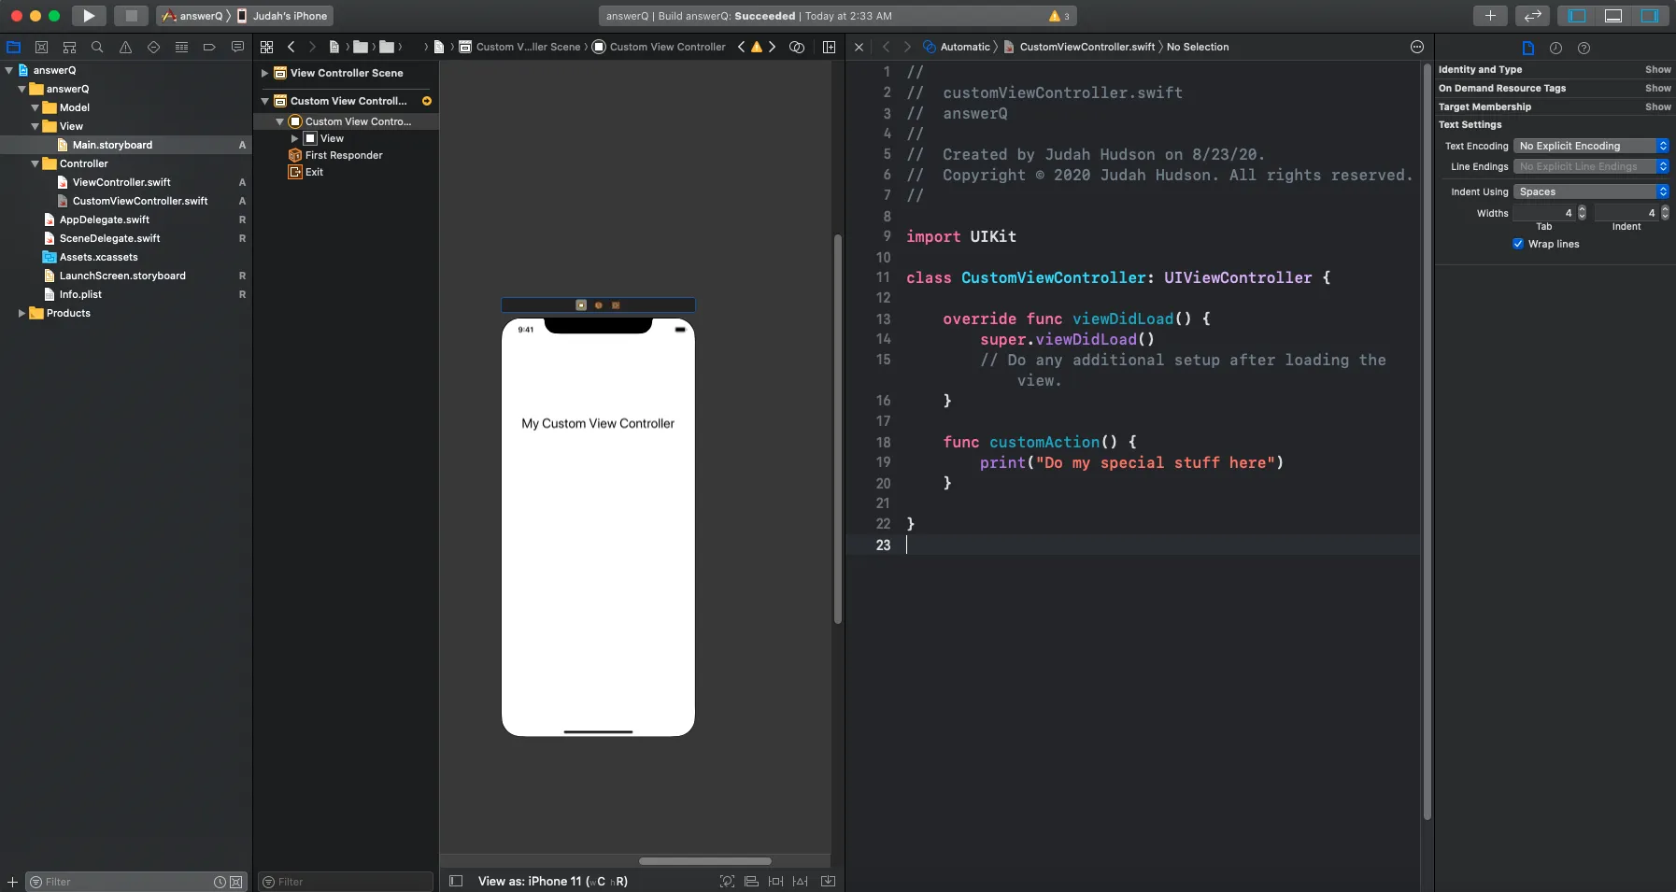Click Show next to Target Membership
The image size is (1676, 892).
click(x=1657, y=106)
